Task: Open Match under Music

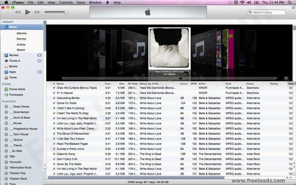Action: click(x=21, y=50)
